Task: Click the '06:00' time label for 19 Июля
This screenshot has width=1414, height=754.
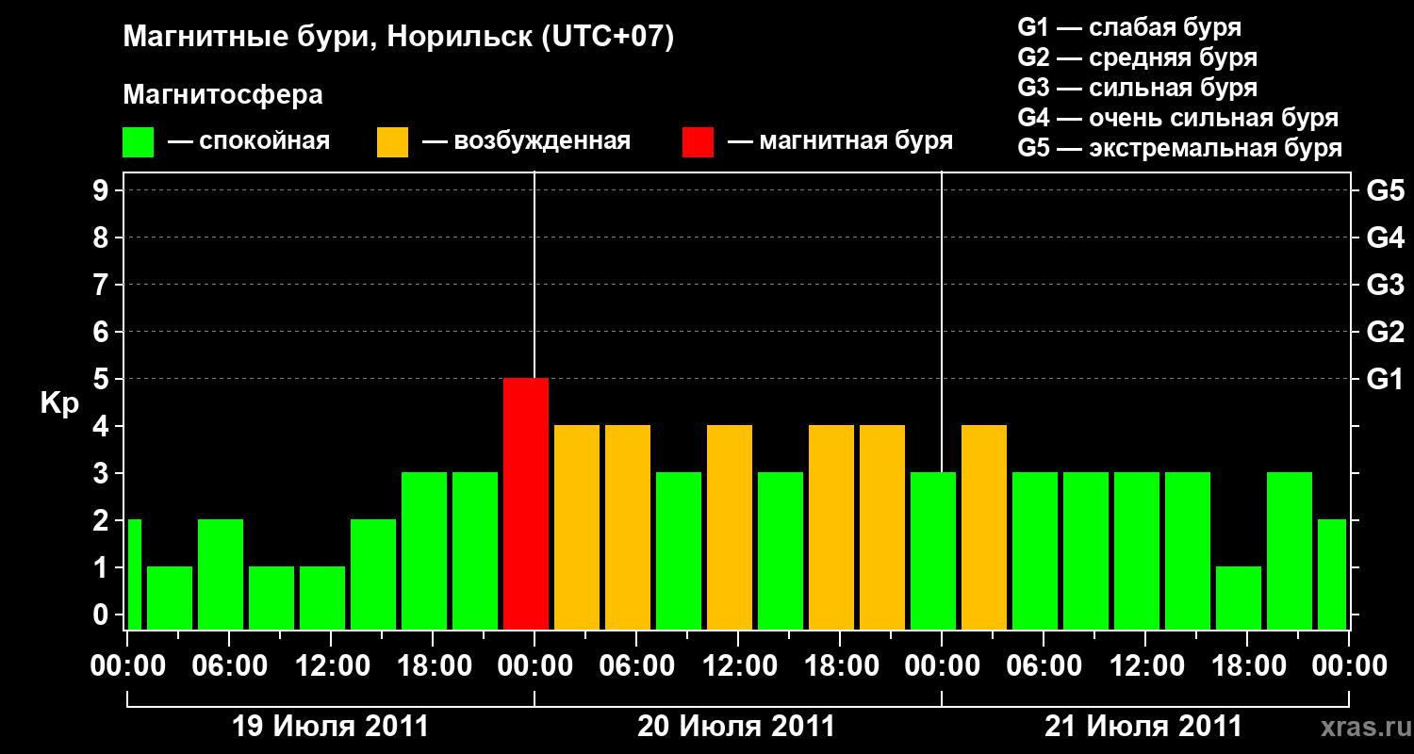Action: pos(229,666)
